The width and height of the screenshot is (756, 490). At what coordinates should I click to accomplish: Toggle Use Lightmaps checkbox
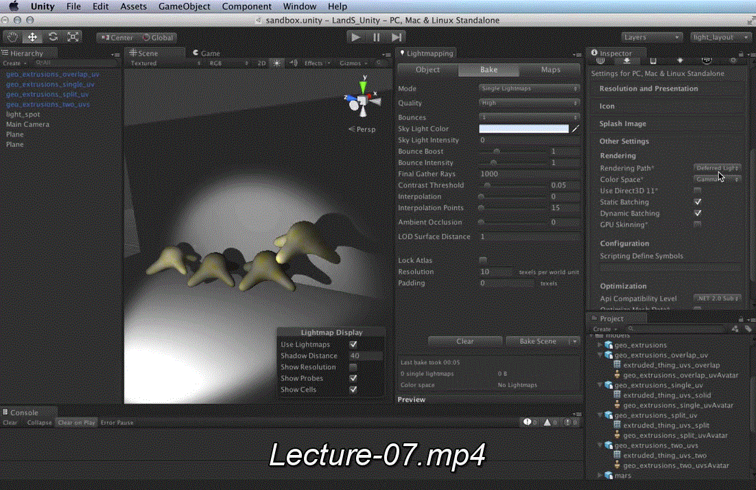353,345
